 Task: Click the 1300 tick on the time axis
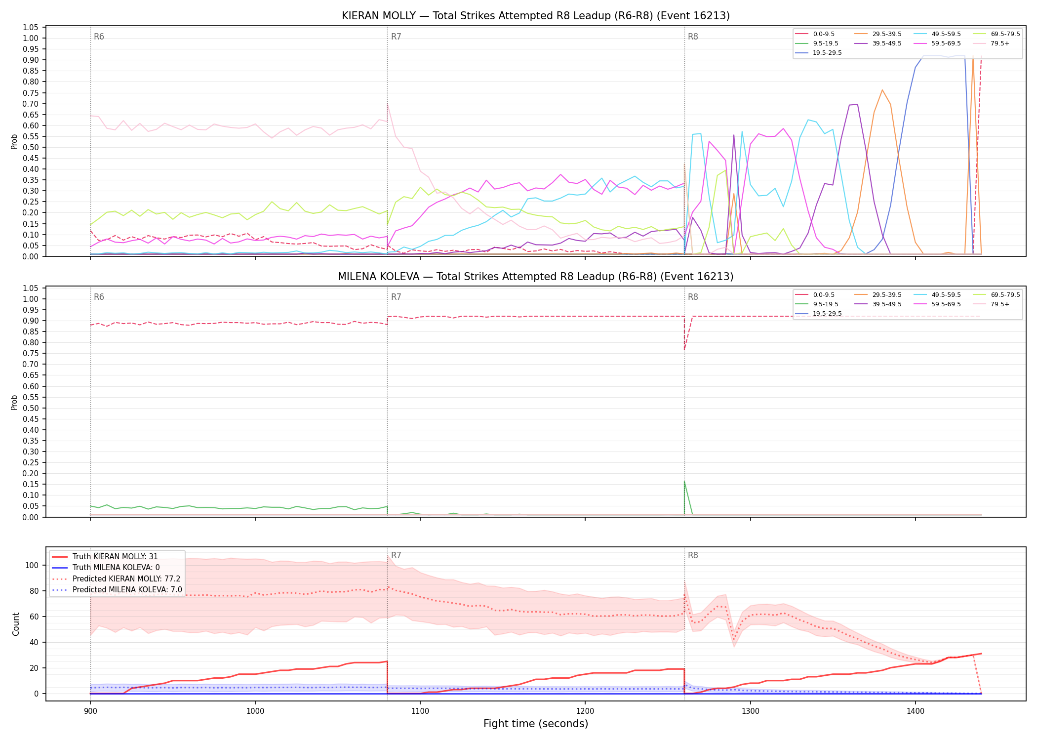[750, 711]
